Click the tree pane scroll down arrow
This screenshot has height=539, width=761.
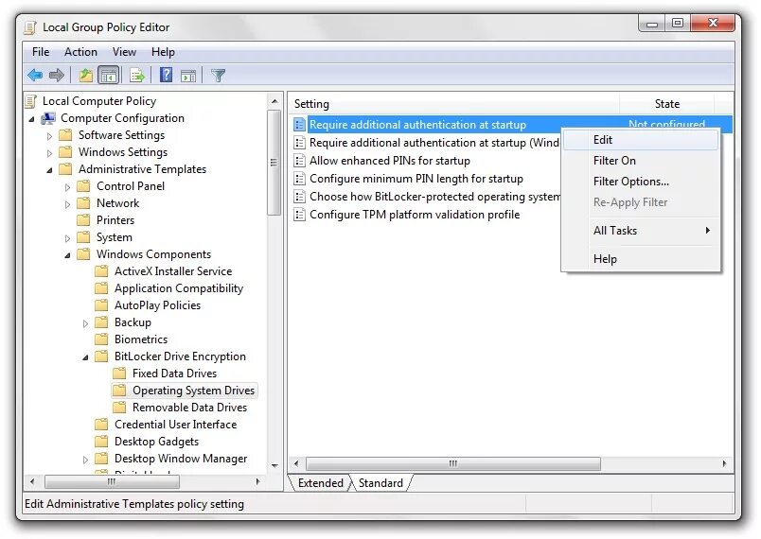274,465
